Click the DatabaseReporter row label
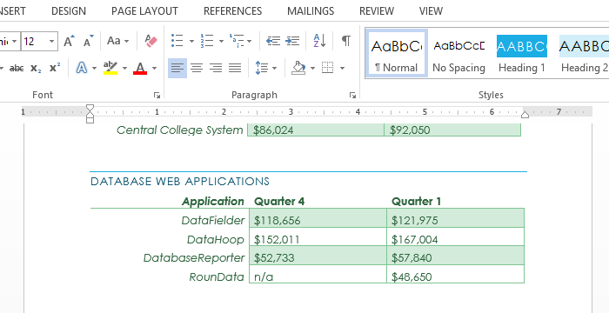 (x=194, y=258)
